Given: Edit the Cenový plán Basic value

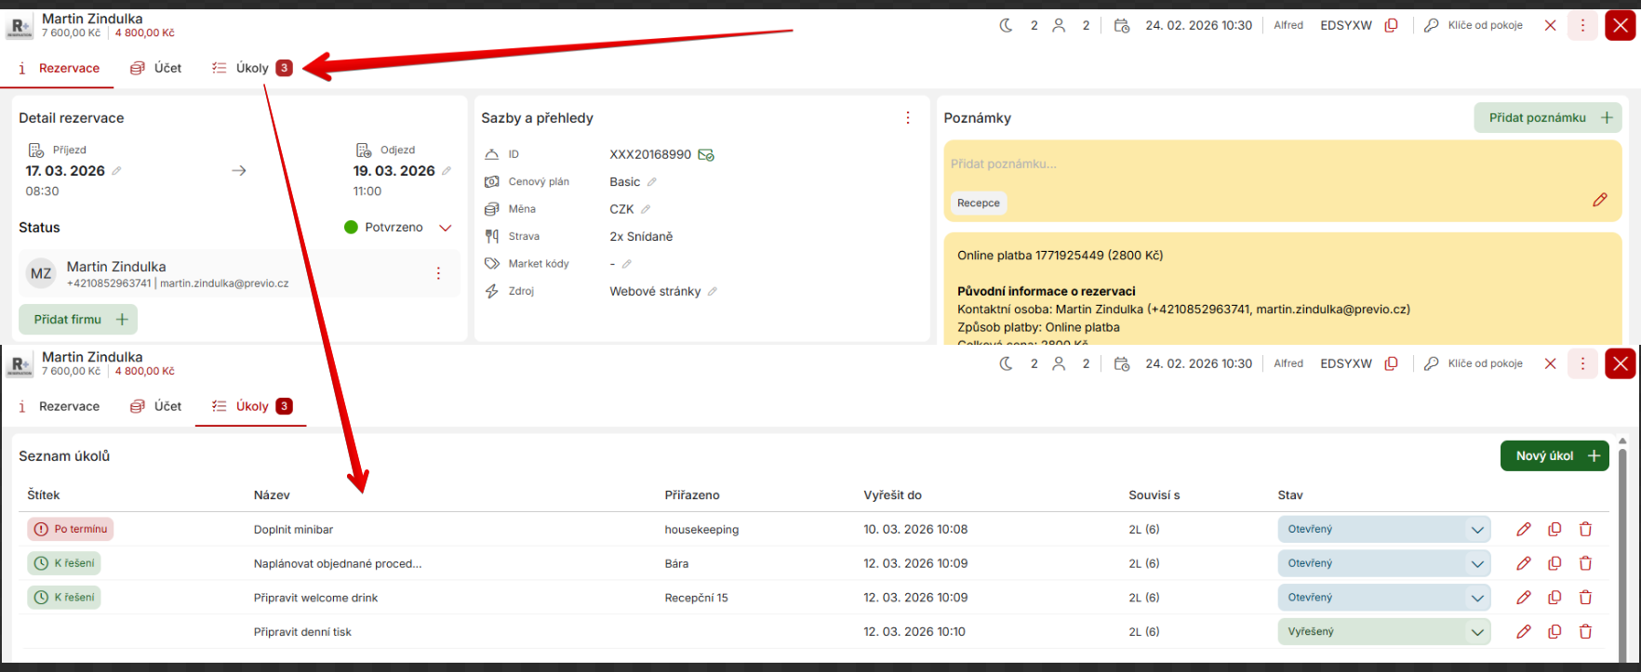Looking at the screenshot, I should pyautogui.click(x=652, y=182).
